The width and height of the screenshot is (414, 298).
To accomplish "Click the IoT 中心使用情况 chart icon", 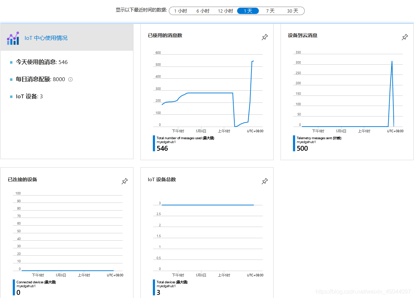I will coord(13,38).
